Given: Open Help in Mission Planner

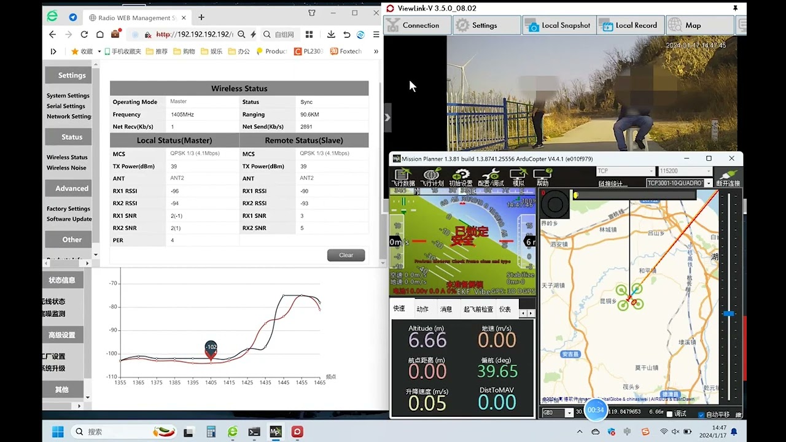Looking at the screenshot, I should pyautogui.click(x=542, y=178).
